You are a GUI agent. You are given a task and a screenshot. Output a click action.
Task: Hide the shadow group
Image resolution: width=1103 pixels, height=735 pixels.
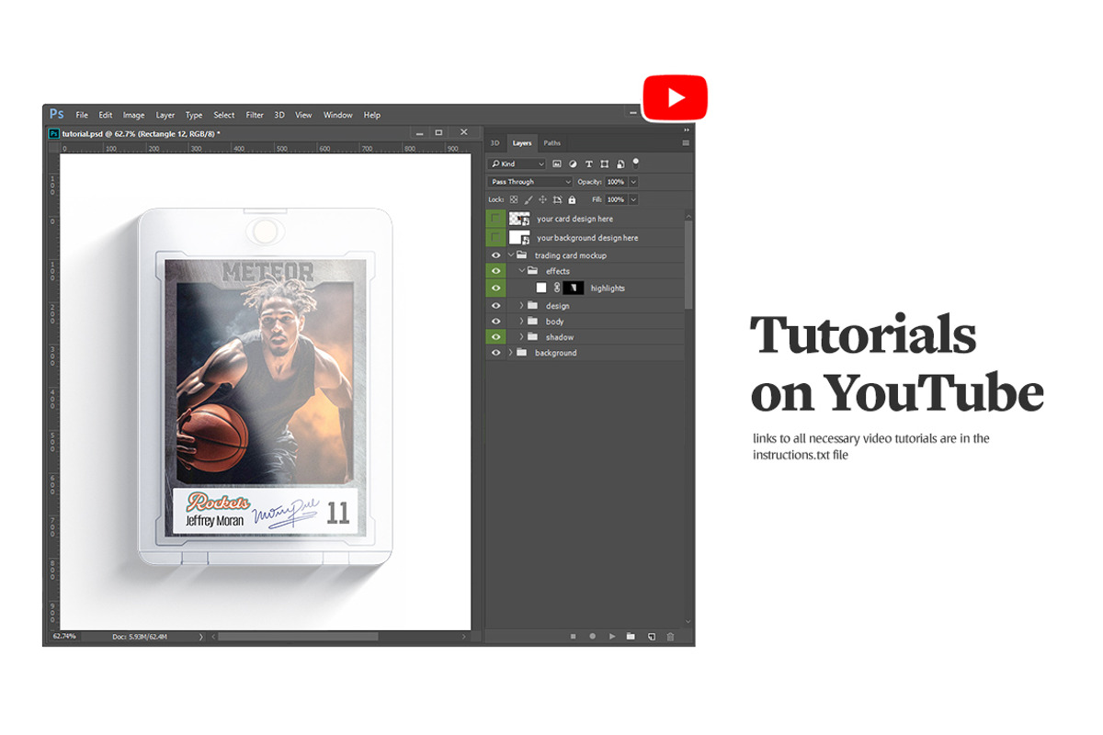pyautogui.click(x=496, y=337)
